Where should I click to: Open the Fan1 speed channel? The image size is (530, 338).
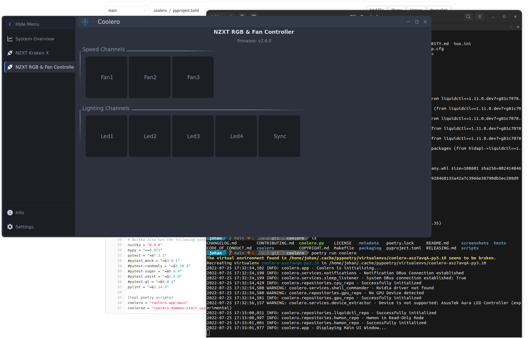click(x=106, y=77)
